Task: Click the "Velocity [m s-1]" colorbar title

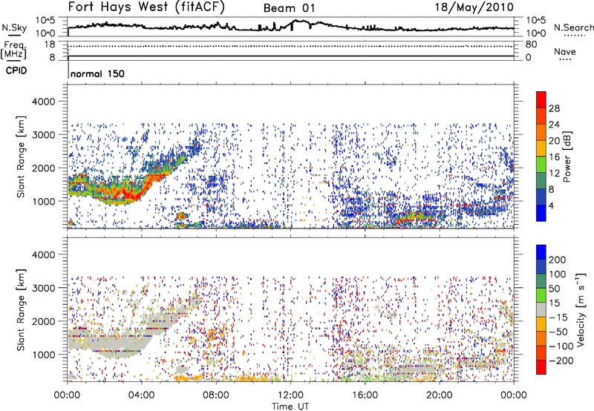Action: pos(581,309)
